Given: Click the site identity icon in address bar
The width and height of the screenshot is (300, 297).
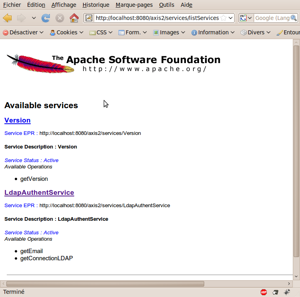Looking at the screenshot, I should (x=89, y=18).
